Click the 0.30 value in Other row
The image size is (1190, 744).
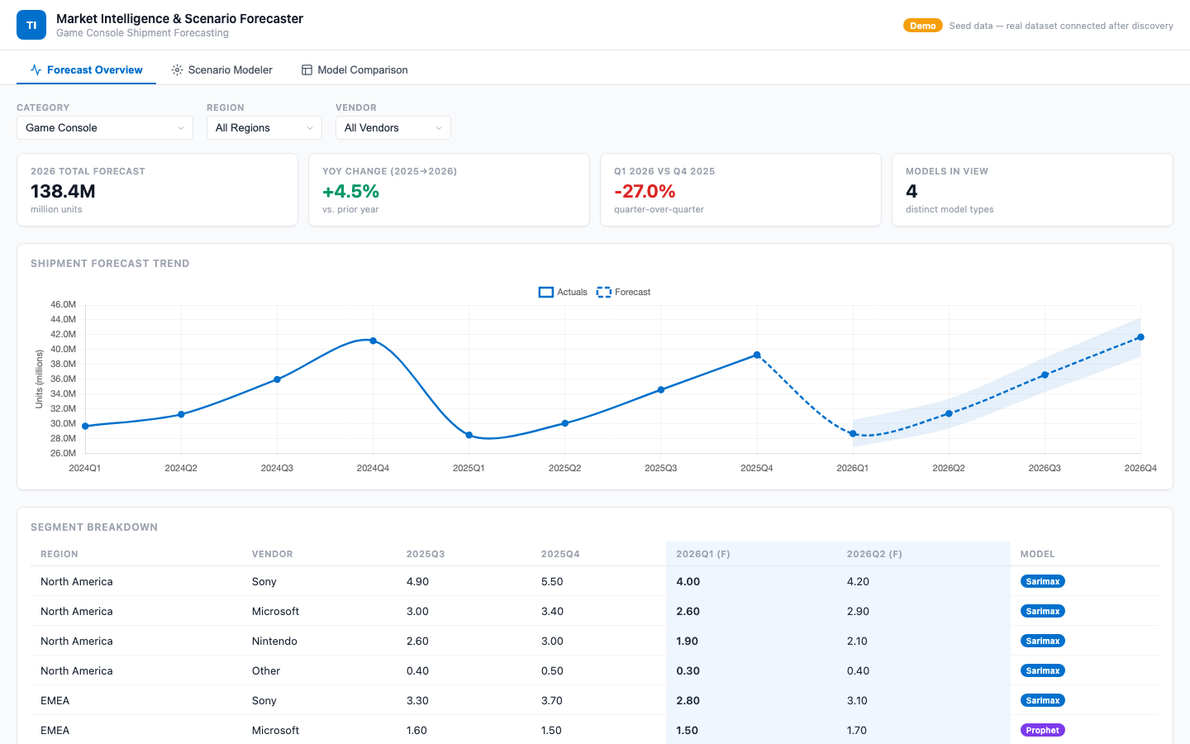[x=688, y=670]
